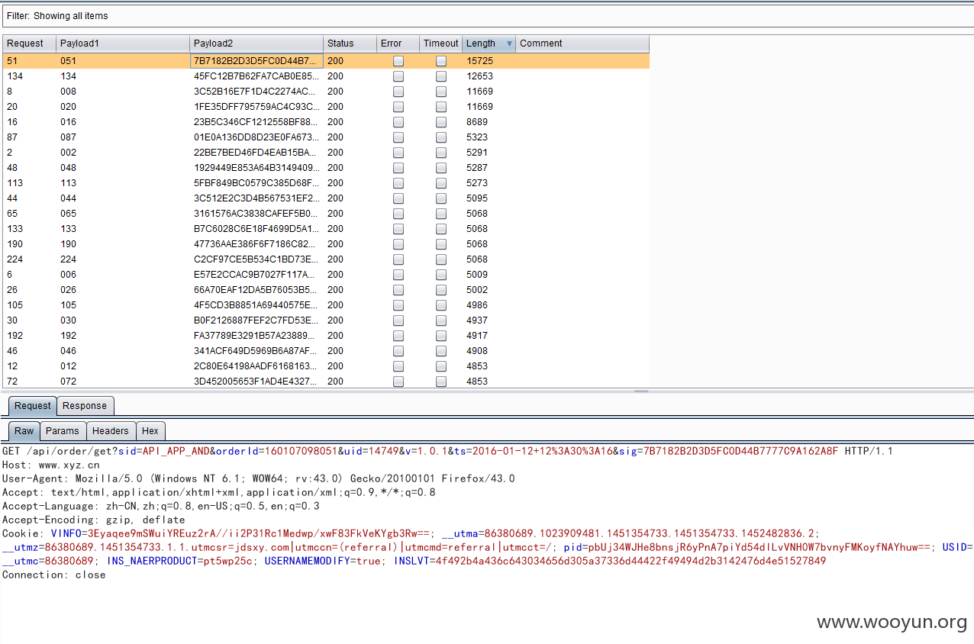Viewport: 974px width, 644px height.
Task: Tick Timeout checkbox for request 20
Action: pos(441,107)
